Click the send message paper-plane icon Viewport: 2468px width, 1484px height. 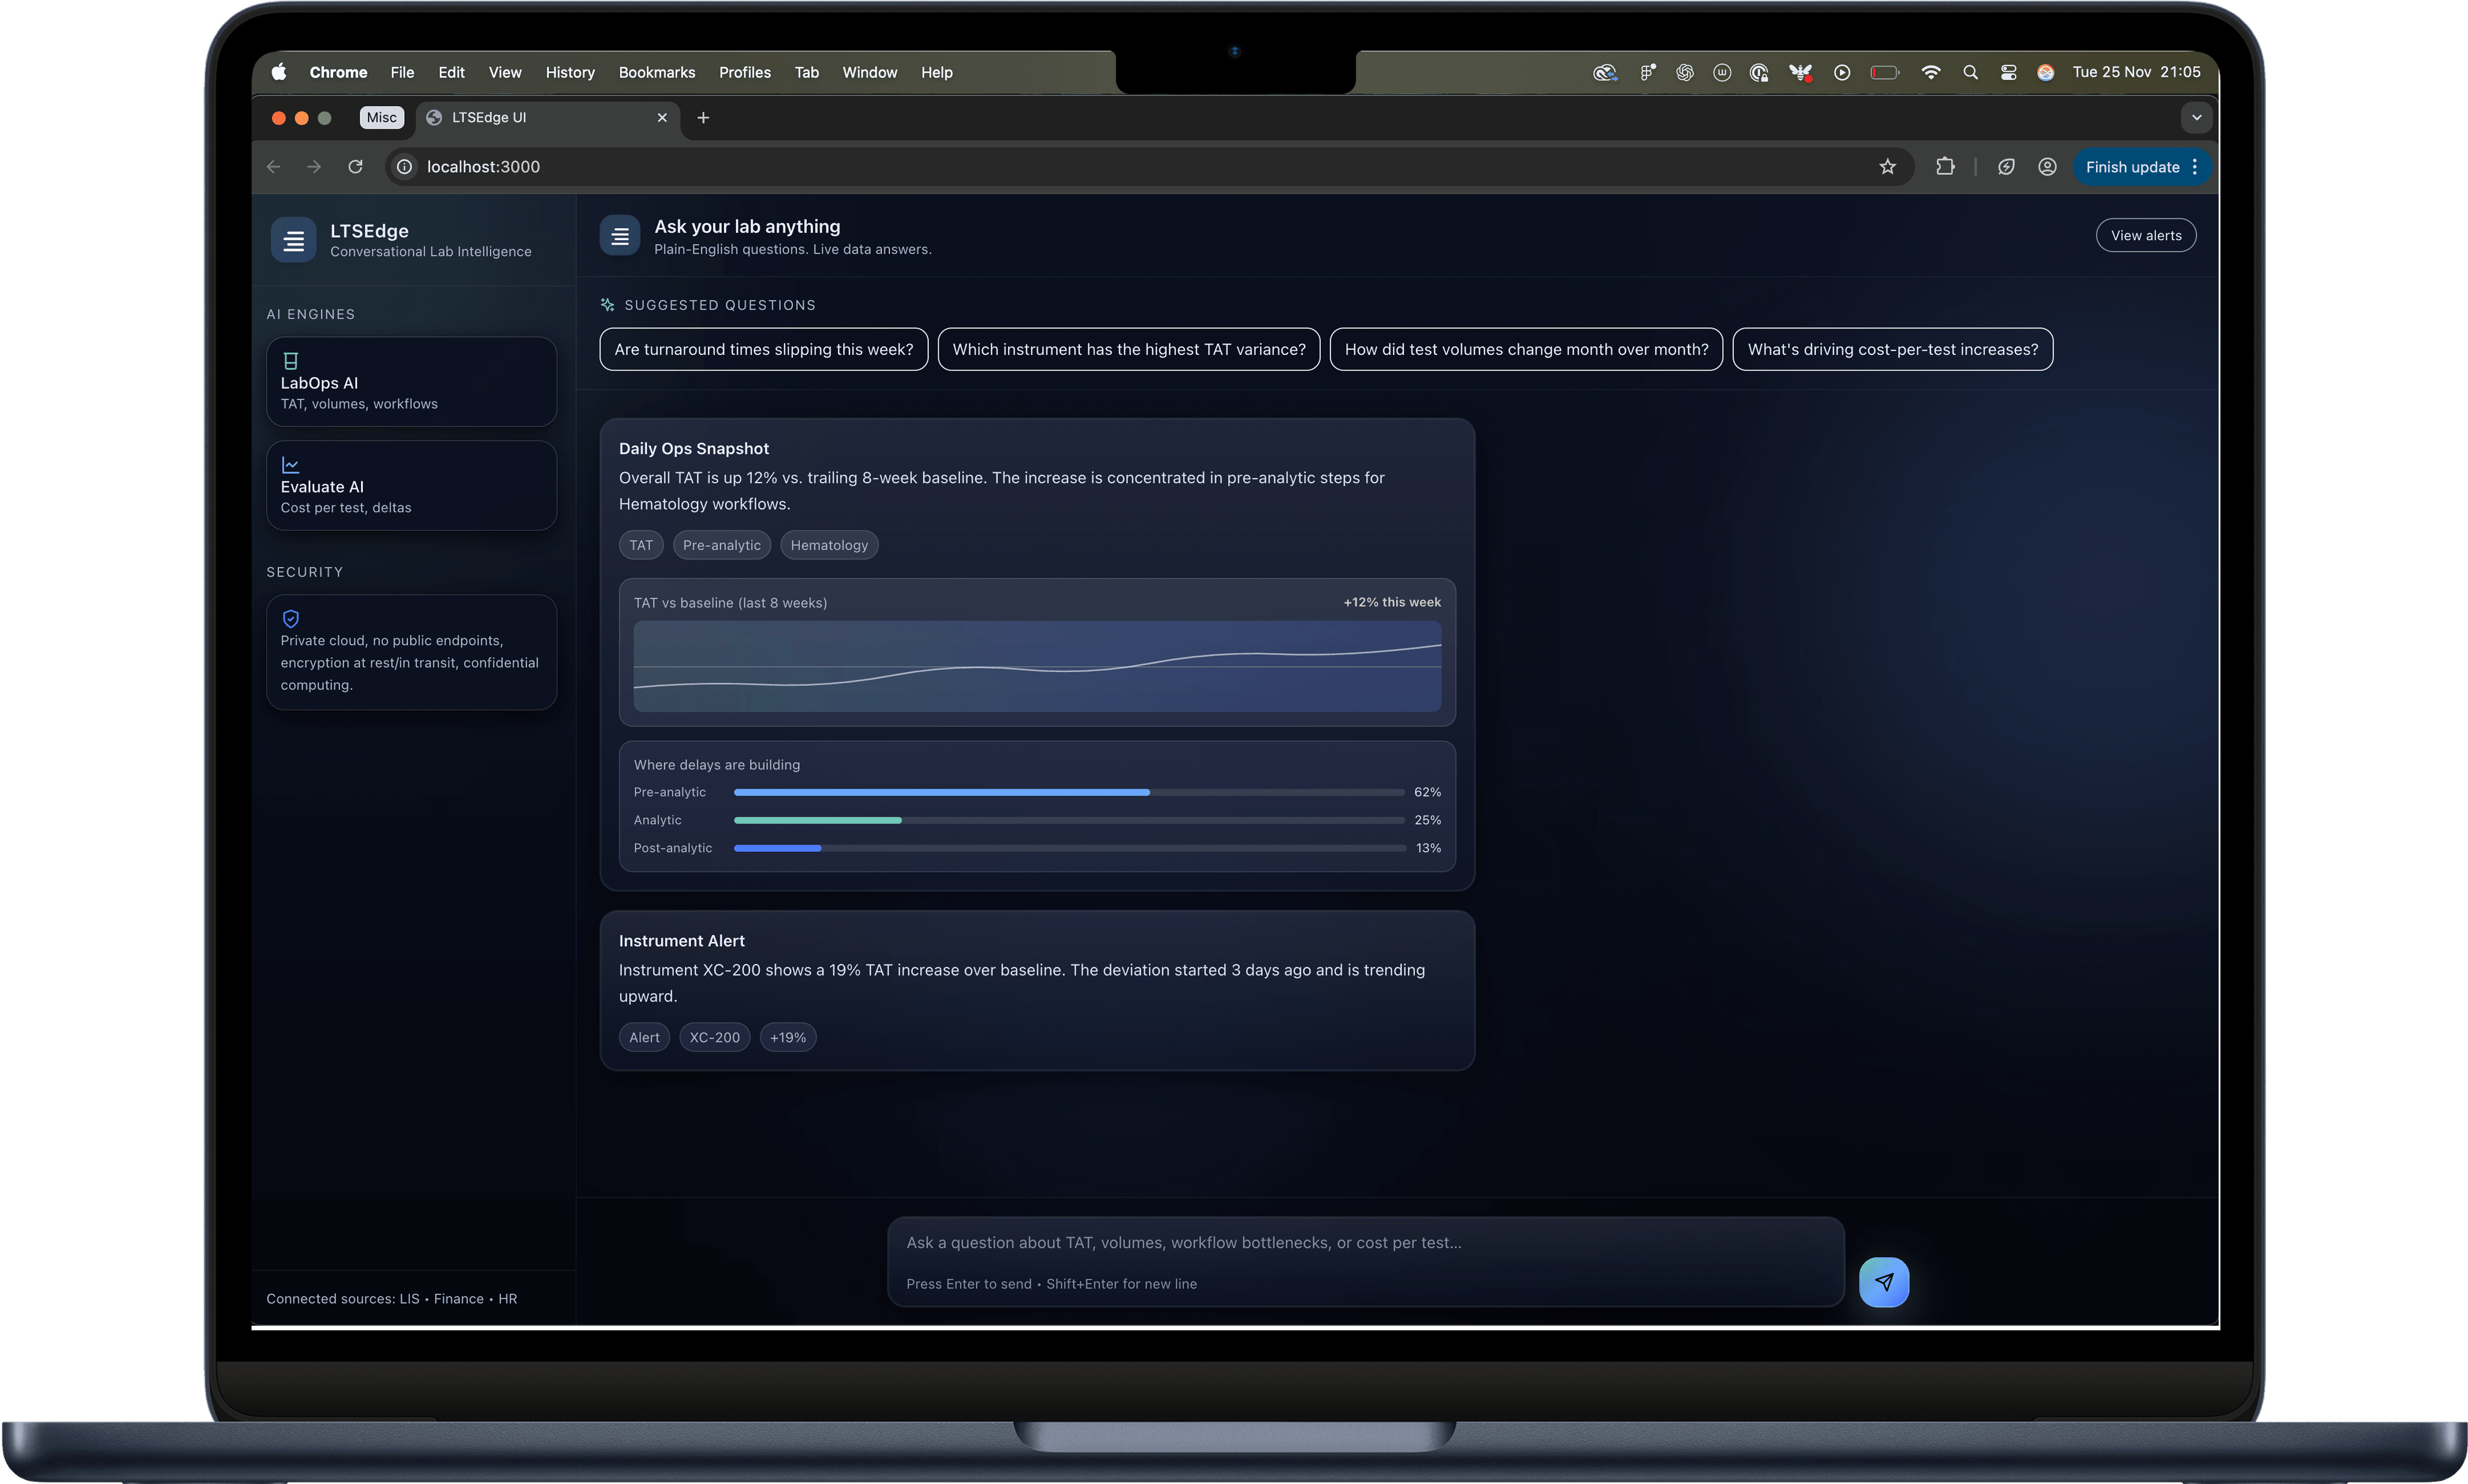[1883, 1281]
